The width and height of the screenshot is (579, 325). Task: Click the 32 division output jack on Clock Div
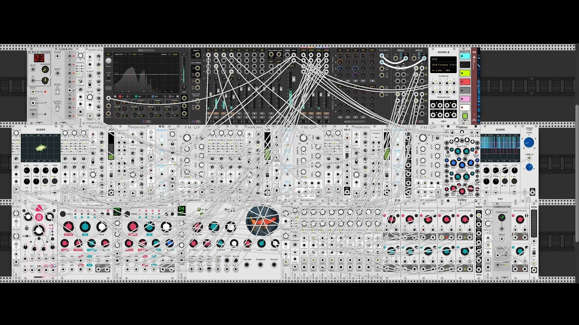point(70,90)
